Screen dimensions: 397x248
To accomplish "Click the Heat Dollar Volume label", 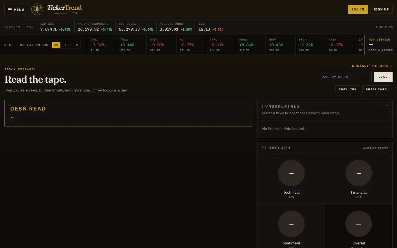I will (27, 45).
